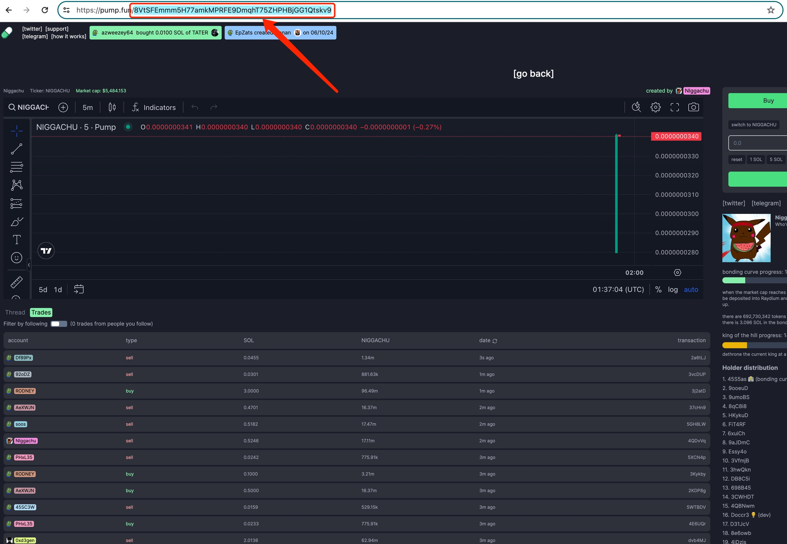Click the compare or add symbol plus icon
Image resolution: width=787 pixels, height=544 pixels.
(63, 107)
